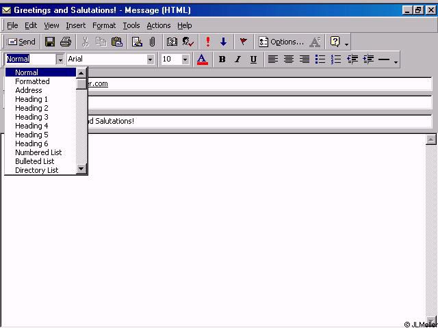Center align text
This screenshot has height=328, width=438.
[289, 59]
